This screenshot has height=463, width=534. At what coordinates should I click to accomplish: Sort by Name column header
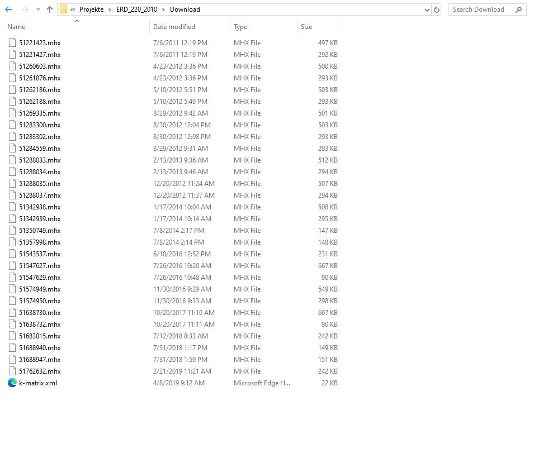point(16,27)
